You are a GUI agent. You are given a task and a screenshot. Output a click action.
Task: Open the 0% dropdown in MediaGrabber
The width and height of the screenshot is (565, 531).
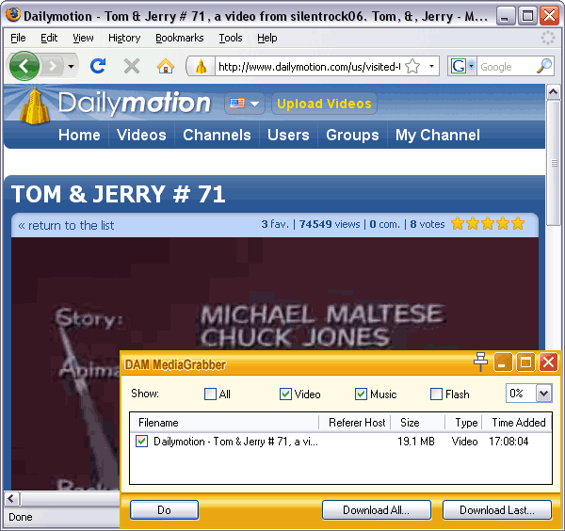pos(543,393)
